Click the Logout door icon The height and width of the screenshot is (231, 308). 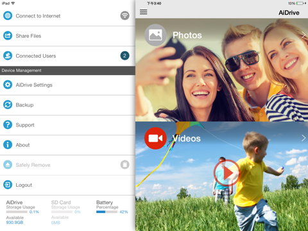click(x=8, y=185)
